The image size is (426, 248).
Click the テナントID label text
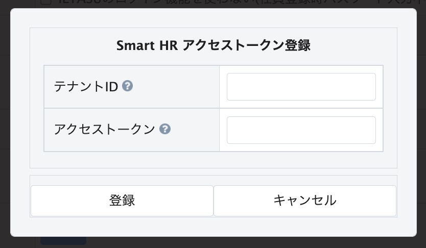[86, 87]
